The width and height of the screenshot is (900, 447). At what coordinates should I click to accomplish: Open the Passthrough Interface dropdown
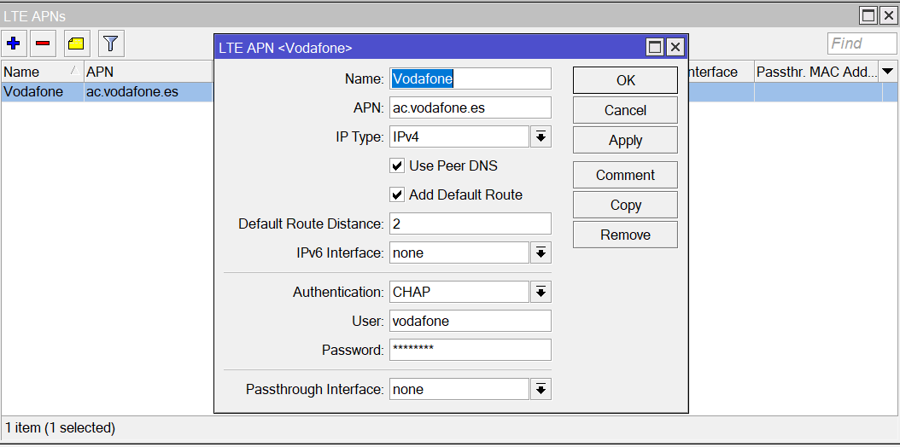pyautogui.click(x=541, y=389)
